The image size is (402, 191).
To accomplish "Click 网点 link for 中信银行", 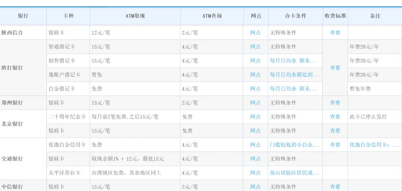I will click(255, 187).
